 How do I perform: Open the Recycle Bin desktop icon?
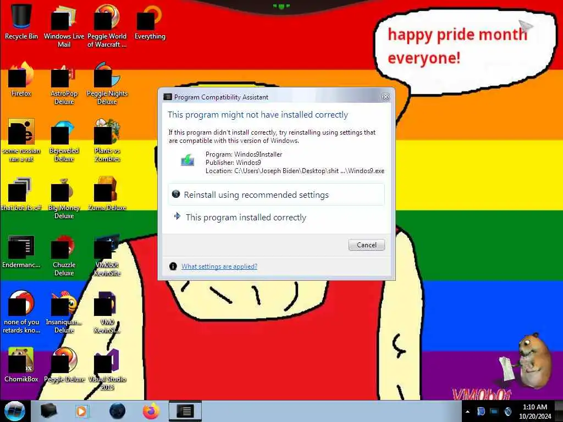coord(21,21)
